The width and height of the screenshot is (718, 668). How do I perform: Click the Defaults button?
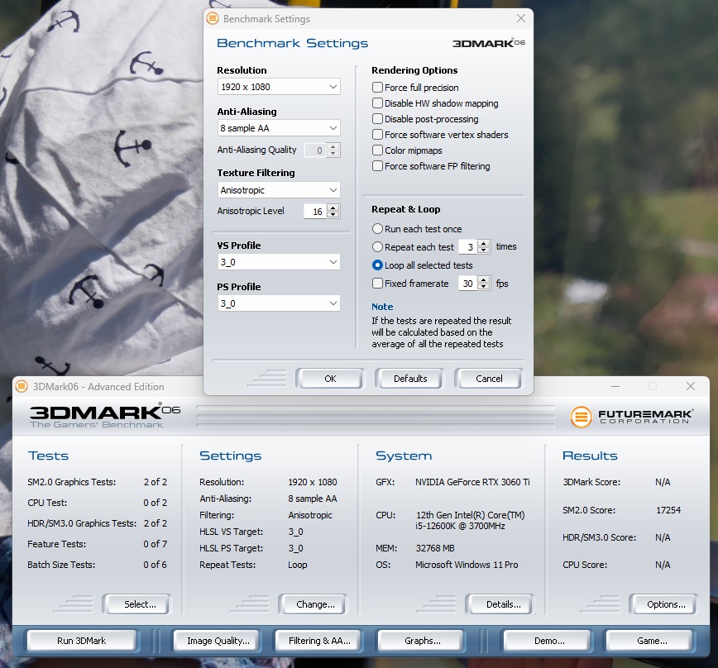[409, 379]
